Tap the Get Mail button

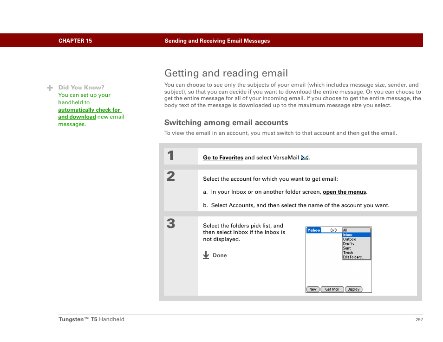[332, 289]
